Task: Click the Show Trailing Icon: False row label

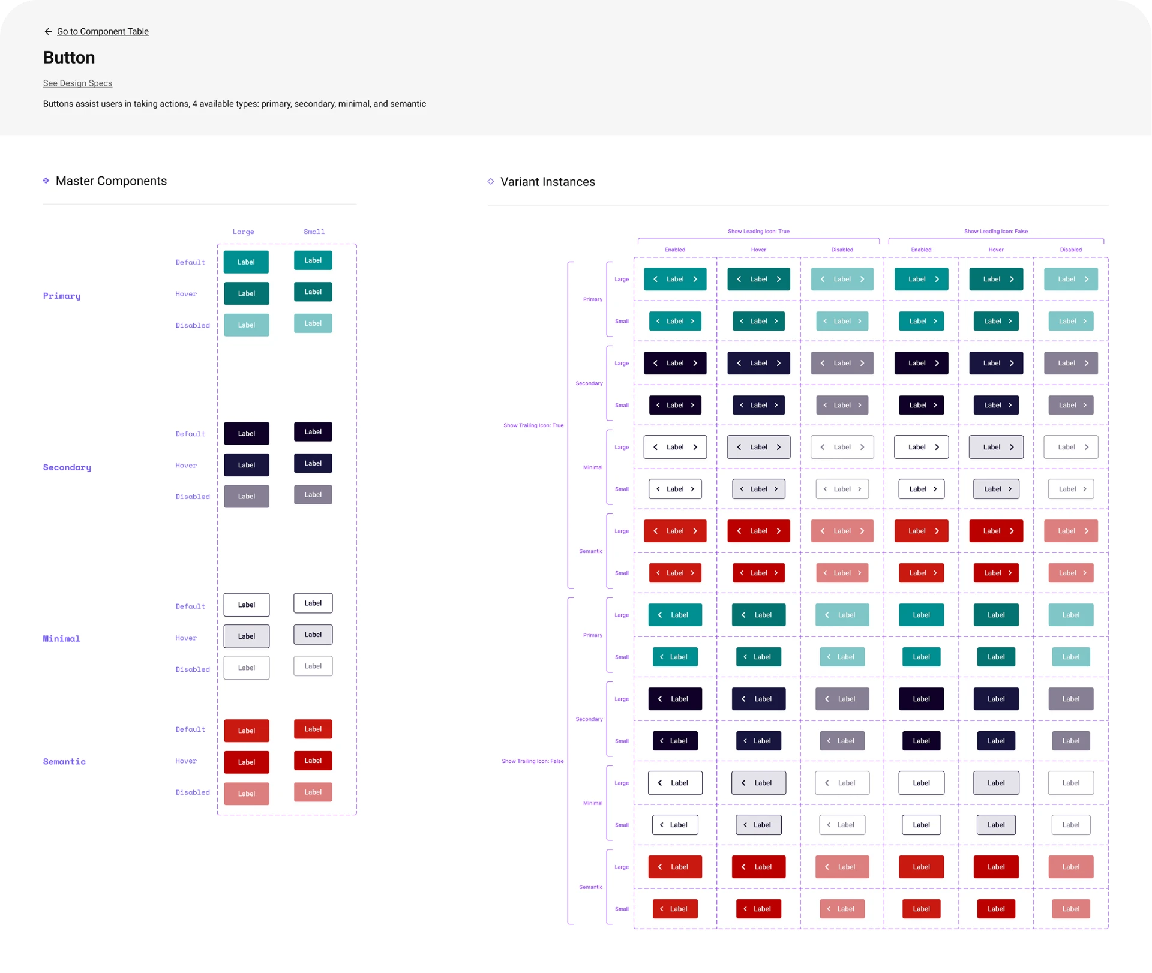Action: pos(533,761)
